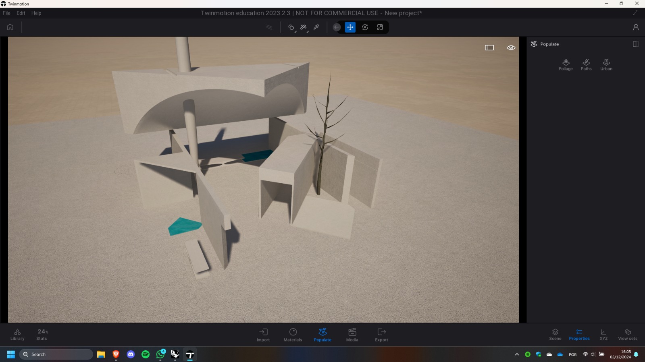Open File Explorer from the taskbar
645x362 pixels.
click(101, 354)
